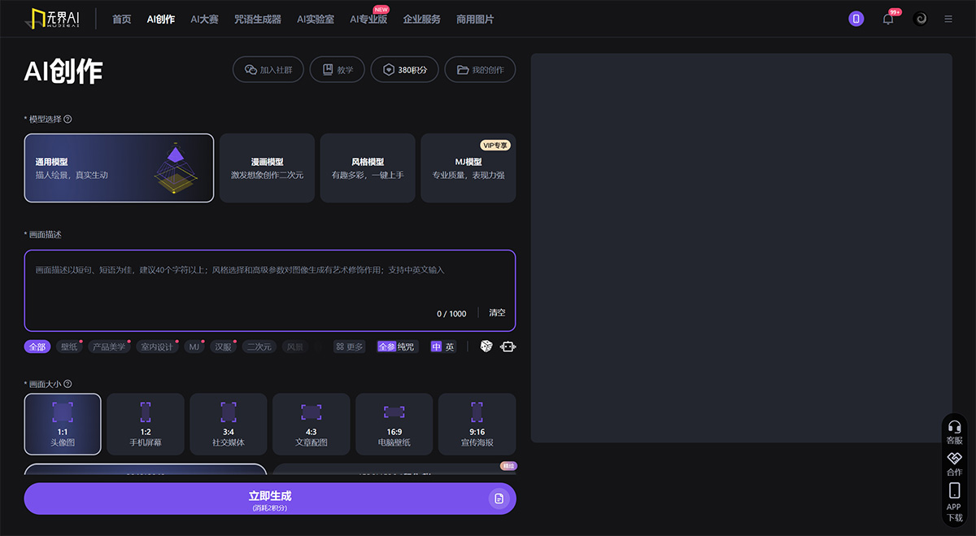Select the 漫画模型 model card
976x536 pixels.
coord(267,167)
